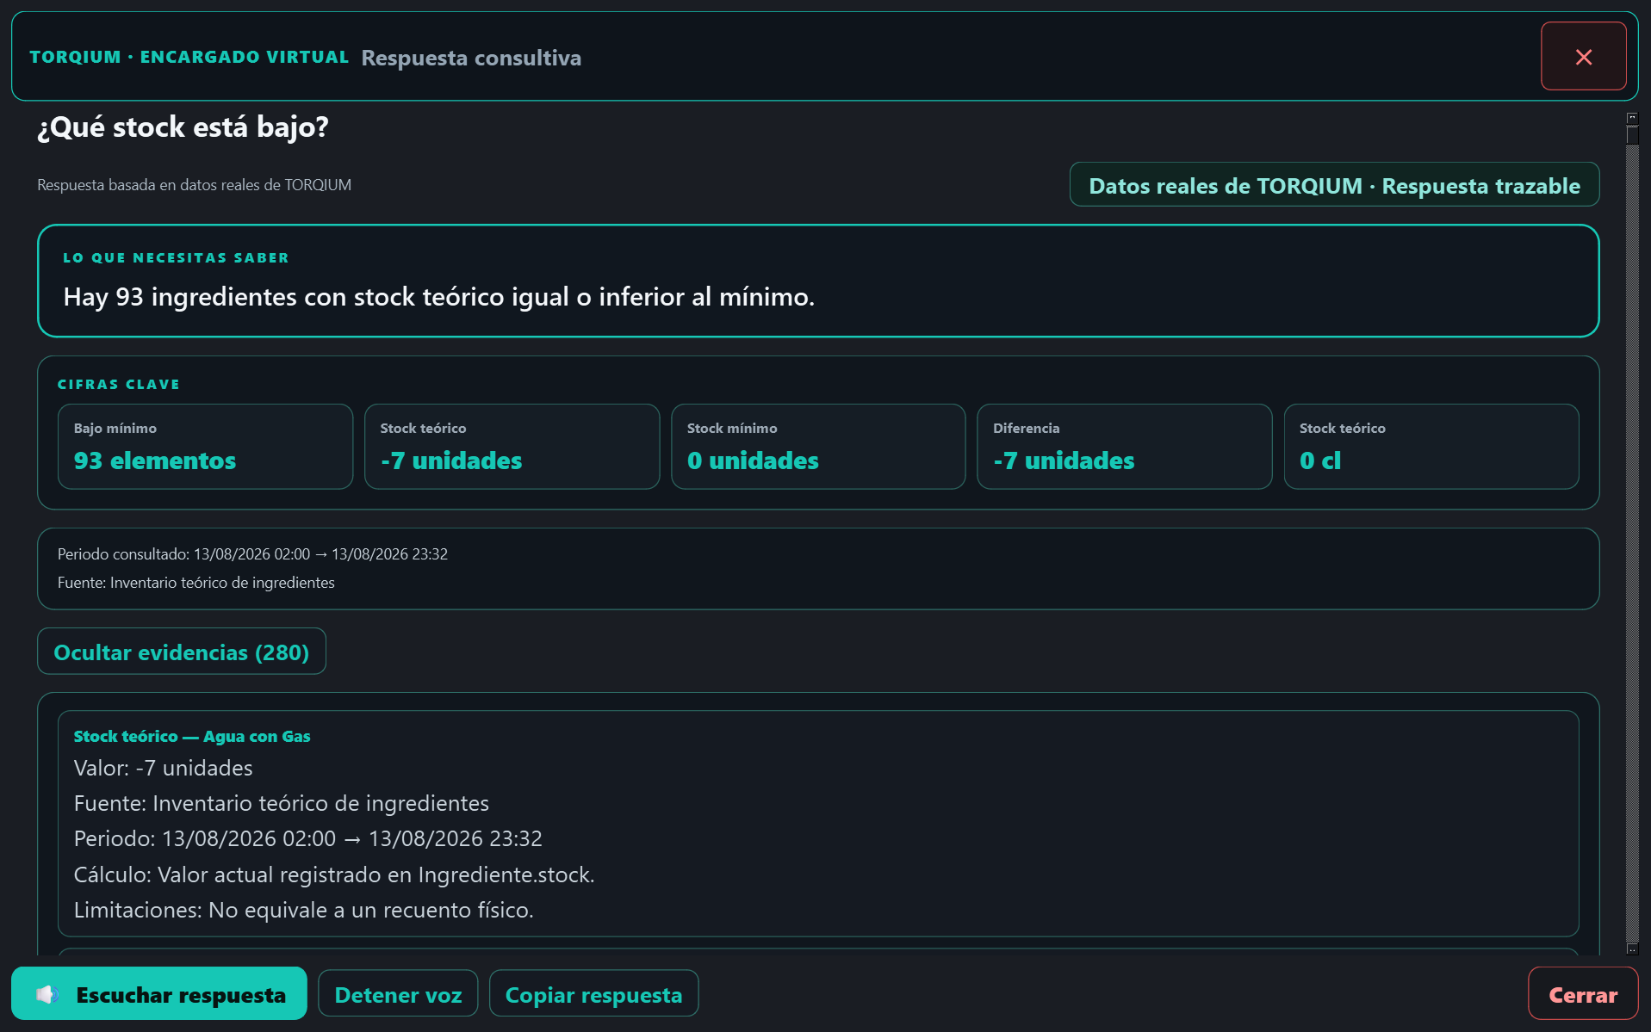This screenshot has height=1032, width=1651.
Task: Click the CIFRAS CLAVE section label
Action: pos(119,385)
